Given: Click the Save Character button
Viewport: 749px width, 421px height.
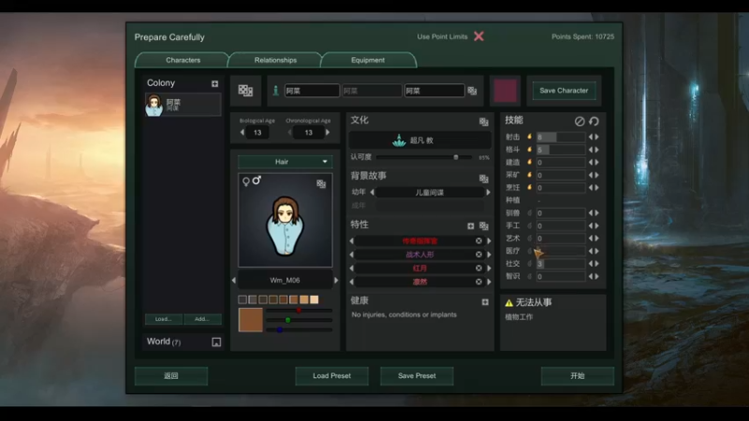Looking at the screenshot, I should (x=564, y=90).
